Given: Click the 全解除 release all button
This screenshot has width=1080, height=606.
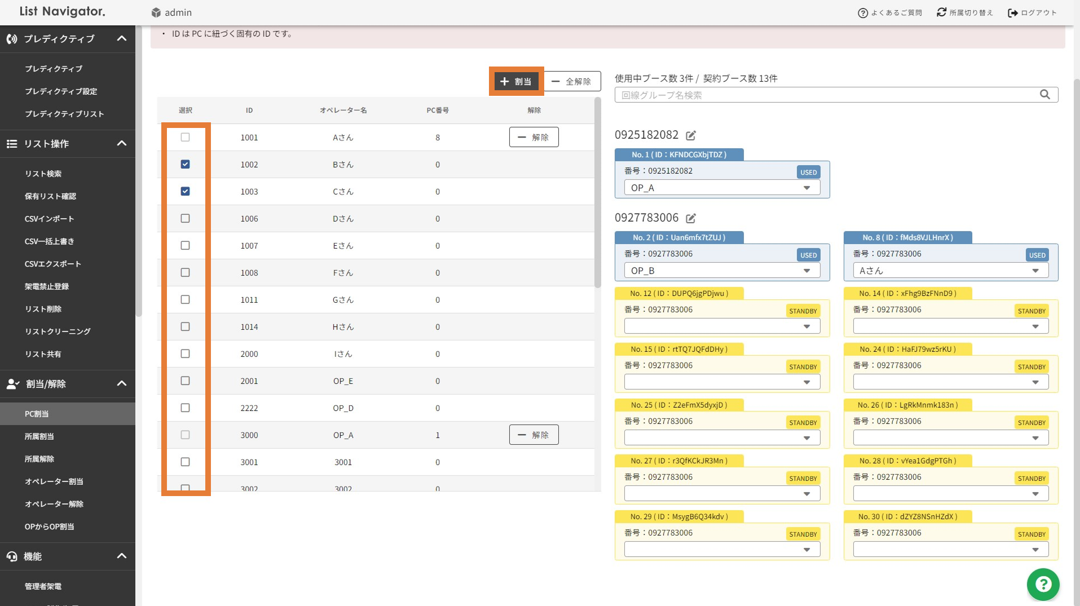Looking at the screenshot, I should (x=572, y=81).
